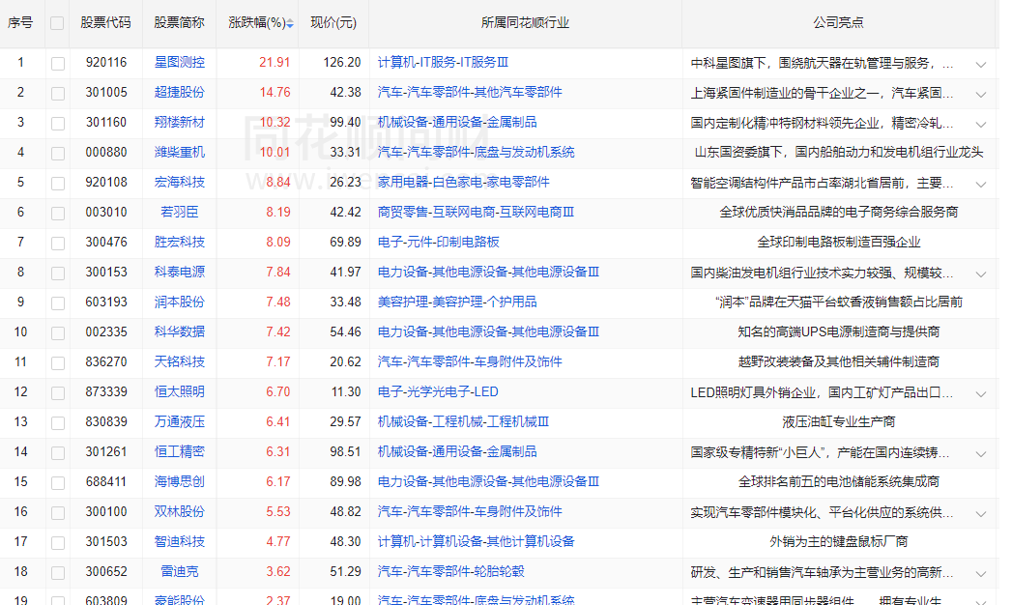The width and height of the screenshot is (1012, 605).
Task: Expand company highlights for 恒工精密 row
Action: [981, 454]
